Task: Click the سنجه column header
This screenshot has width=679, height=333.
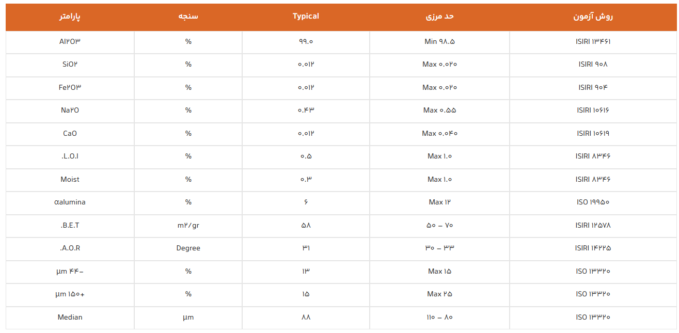Action: point(188,17)
